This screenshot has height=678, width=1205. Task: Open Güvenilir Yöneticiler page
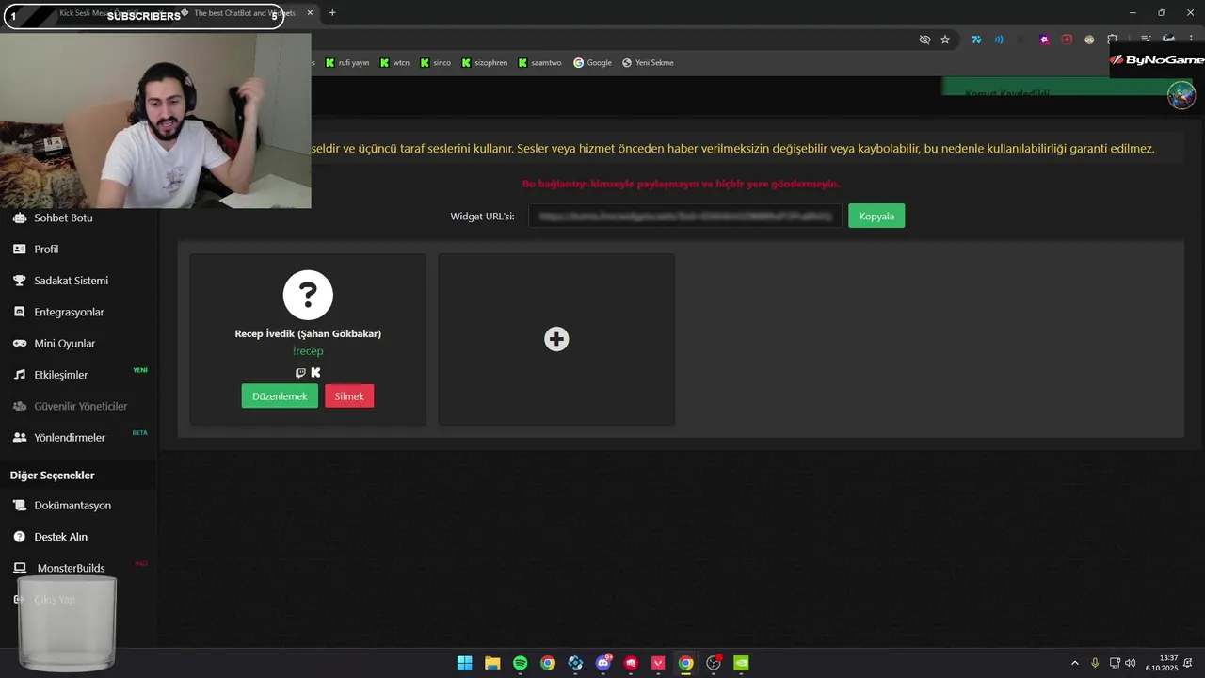pos(79,406)
